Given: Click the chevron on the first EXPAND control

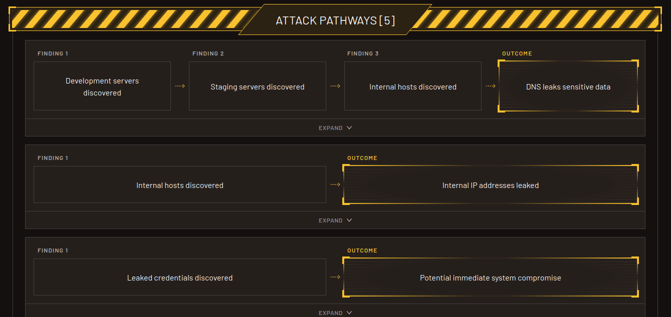Looking at the screenshot, I should click(x=349, y=127).
